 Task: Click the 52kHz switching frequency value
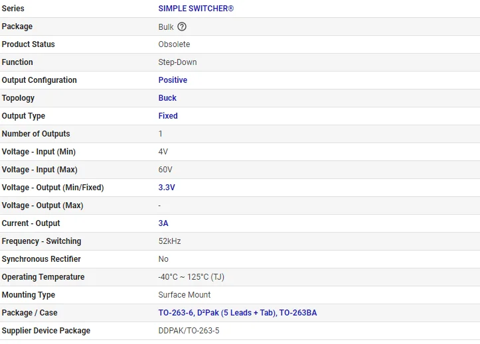click(x=169, y=241)
